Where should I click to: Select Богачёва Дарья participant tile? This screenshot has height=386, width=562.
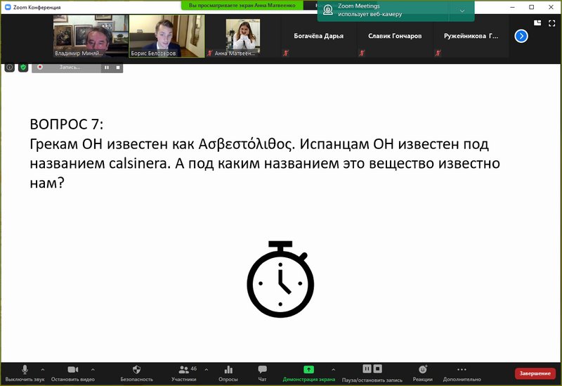(319, 36)
